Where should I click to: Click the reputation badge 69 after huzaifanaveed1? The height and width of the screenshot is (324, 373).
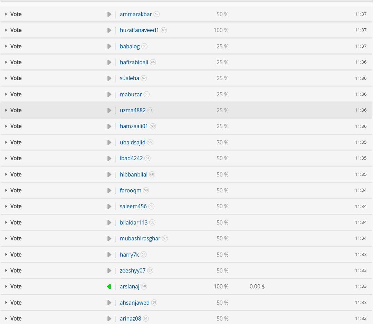click(x=164, y=30)
